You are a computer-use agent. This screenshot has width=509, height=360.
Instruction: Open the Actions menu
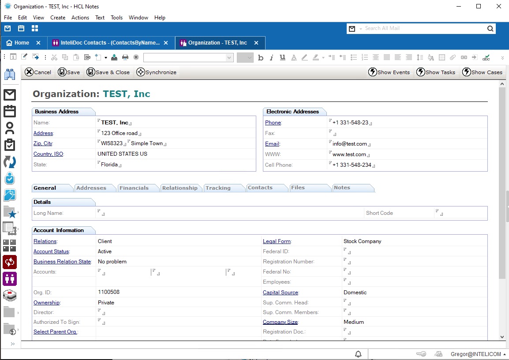[80, 18]
